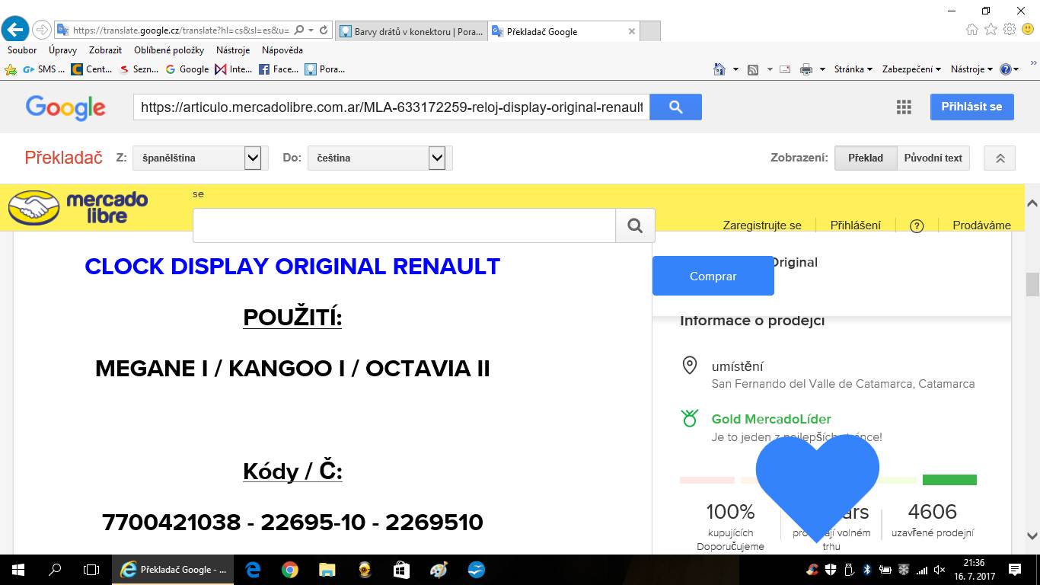The image size is (1040, 585).
Task: Open the Print options dropdown arrow
Action: click(x=822, y=69)
